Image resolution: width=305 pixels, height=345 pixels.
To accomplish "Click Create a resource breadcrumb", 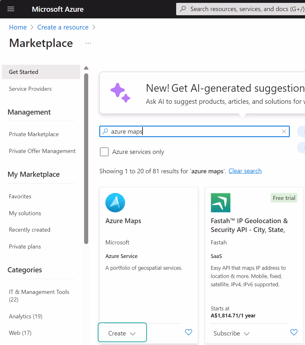I will [63, 27].
